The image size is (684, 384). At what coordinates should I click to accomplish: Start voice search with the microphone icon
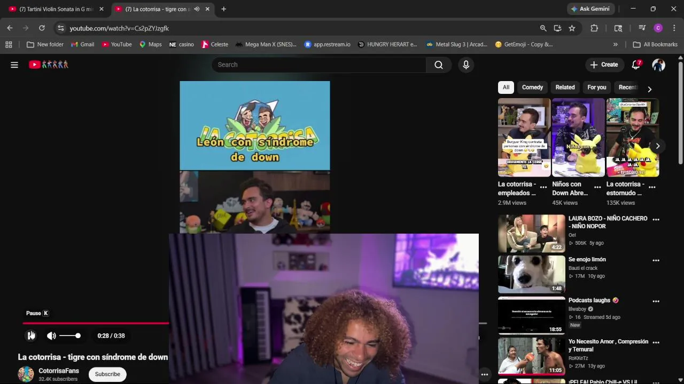tap(466, 65)
